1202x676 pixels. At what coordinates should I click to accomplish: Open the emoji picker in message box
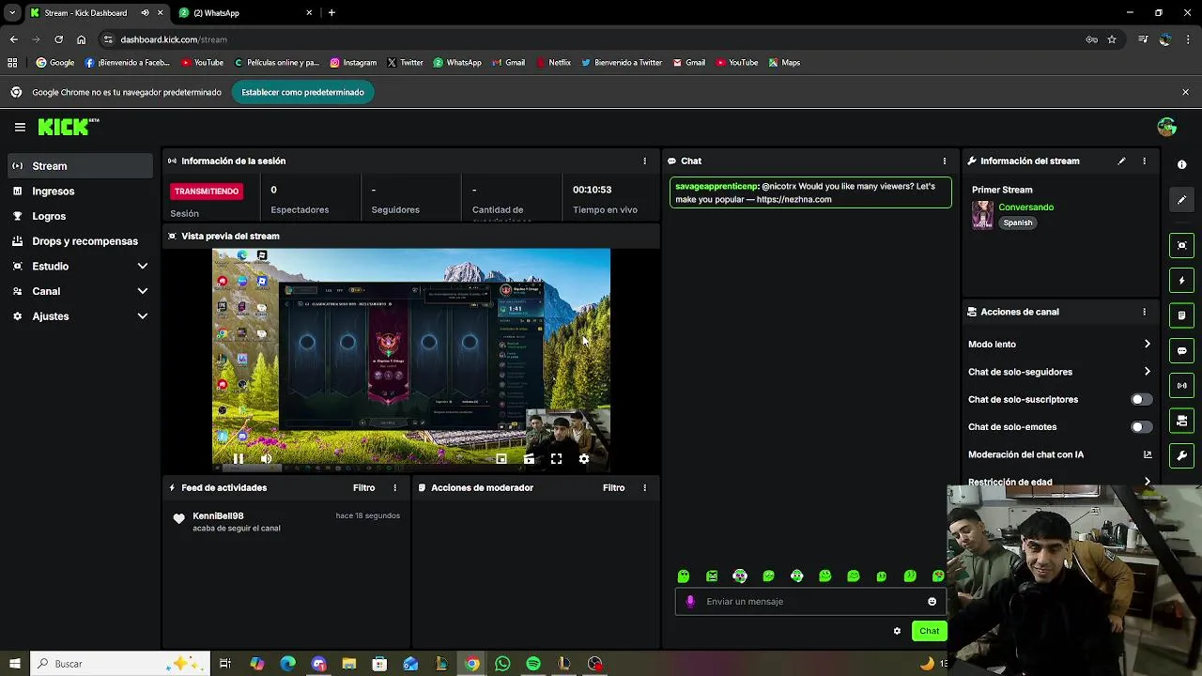(932, 602)
